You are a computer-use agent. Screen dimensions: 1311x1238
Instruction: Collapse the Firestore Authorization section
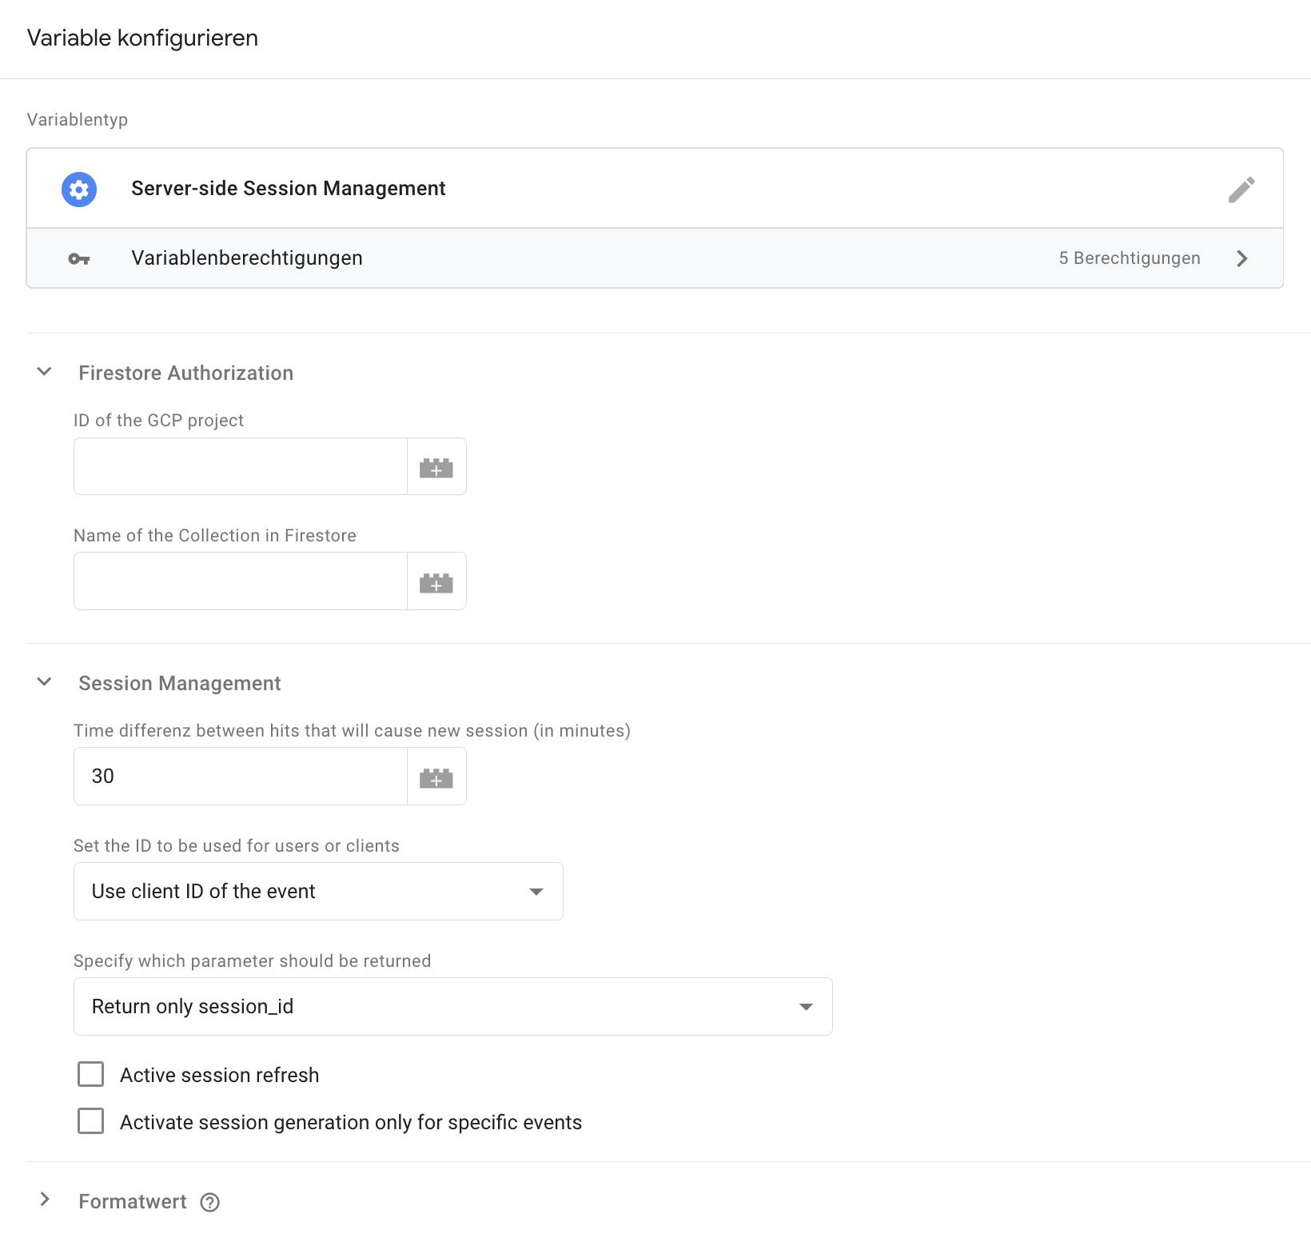(x=44, y=372)
